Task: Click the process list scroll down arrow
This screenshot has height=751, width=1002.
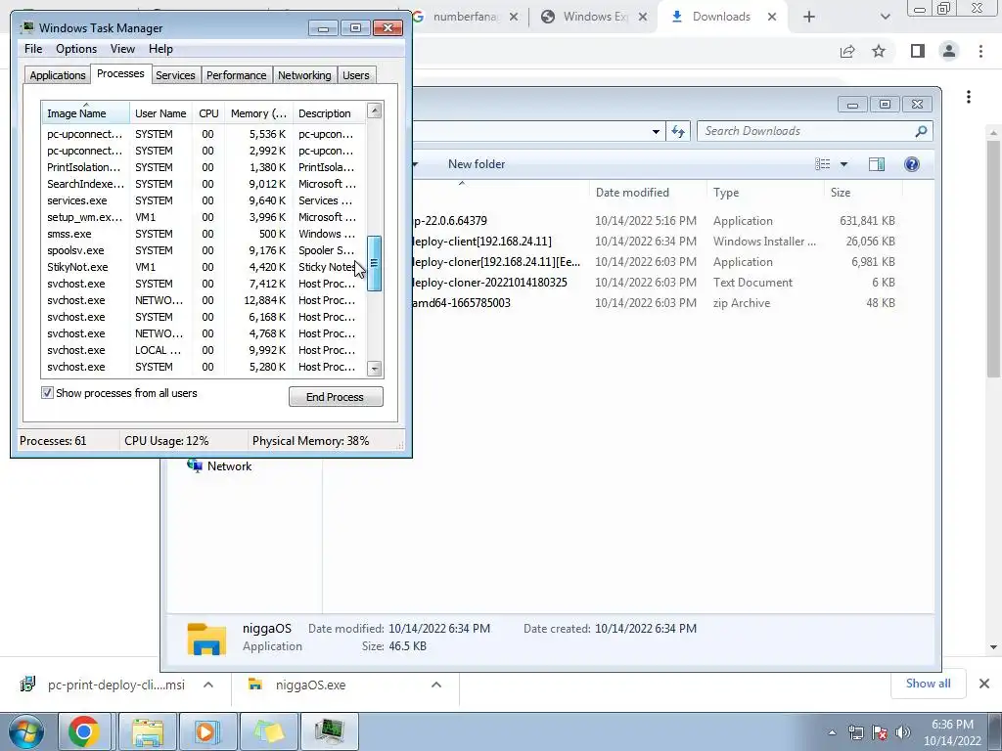Action: point(375,369)
